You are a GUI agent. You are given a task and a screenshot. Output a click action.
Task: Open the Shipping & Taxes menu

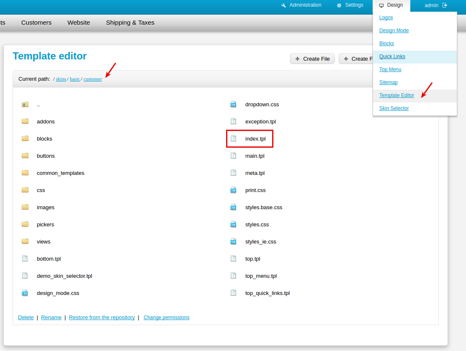130,23
